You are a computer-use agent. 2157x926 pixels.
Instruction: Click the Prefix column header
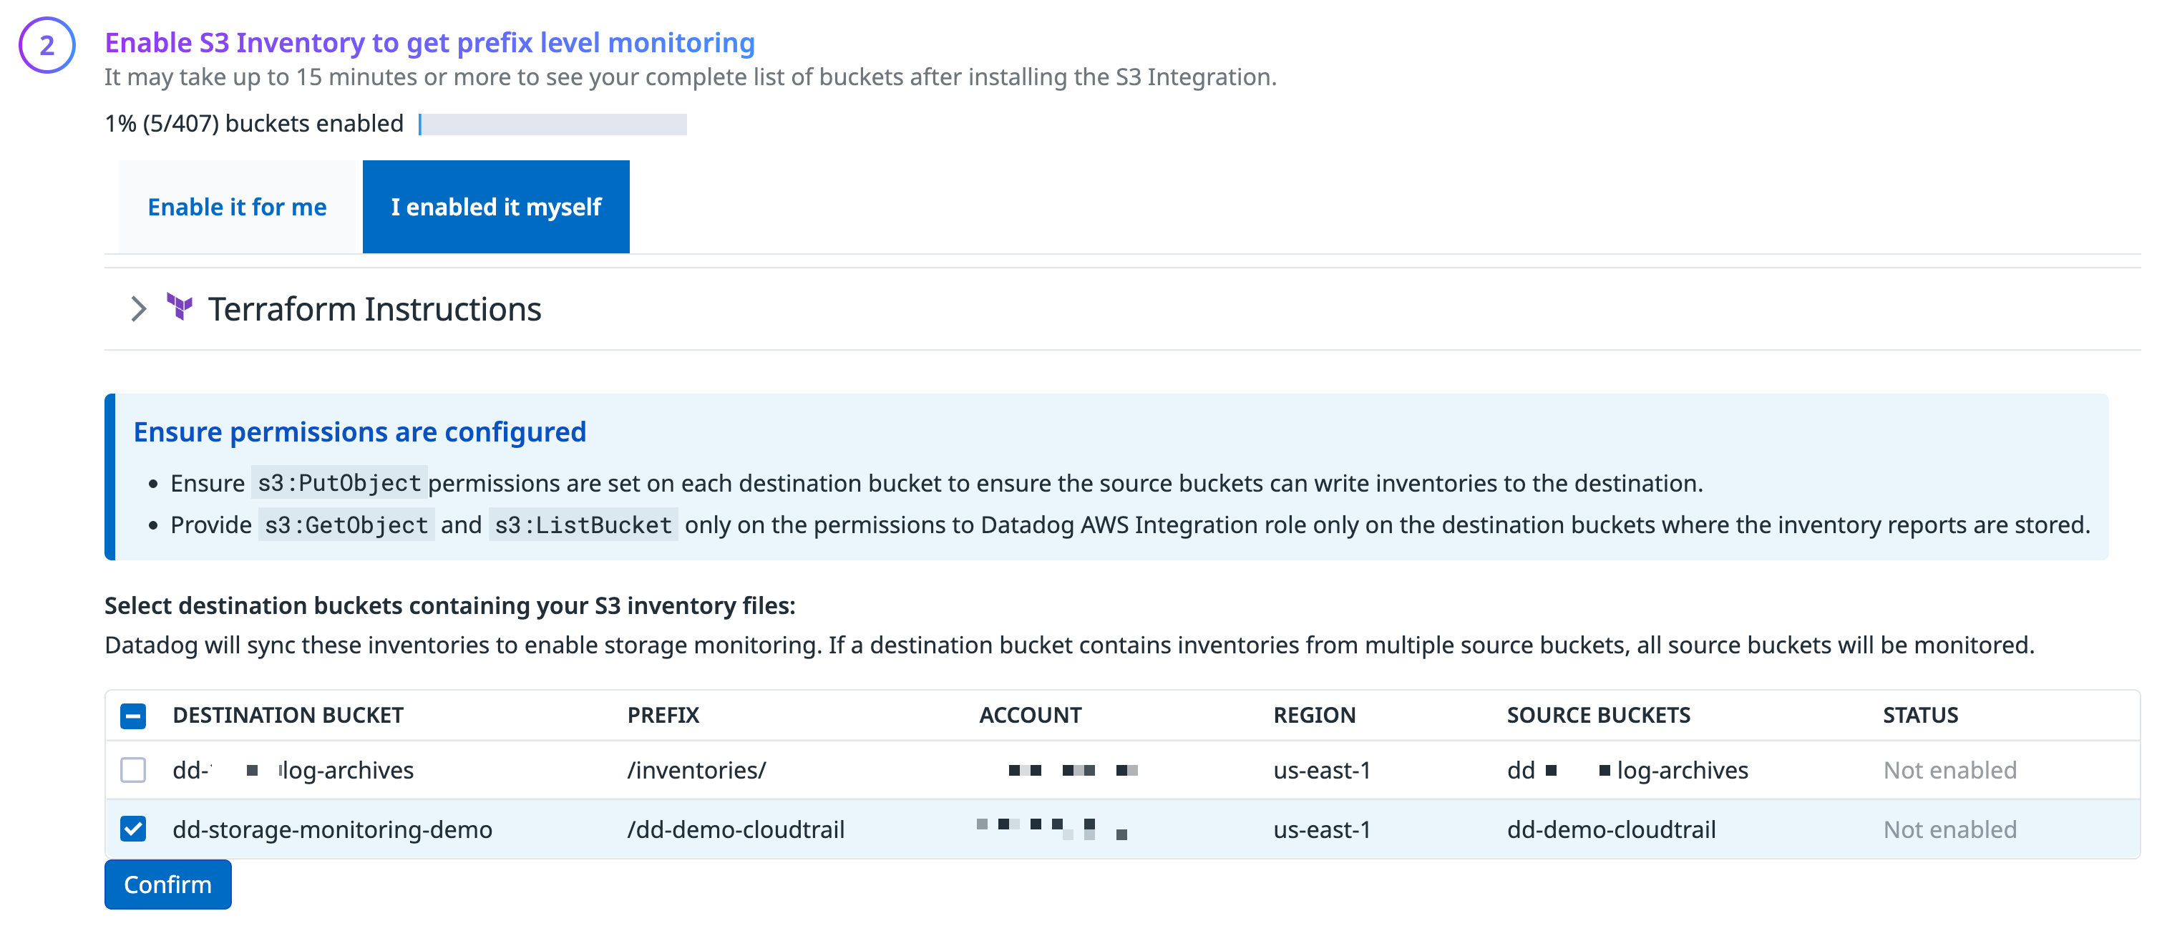coord(663,716)
